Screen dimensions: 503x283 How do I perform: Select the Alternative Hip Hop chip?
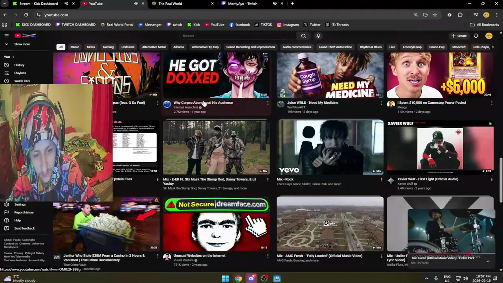[205, 47]
